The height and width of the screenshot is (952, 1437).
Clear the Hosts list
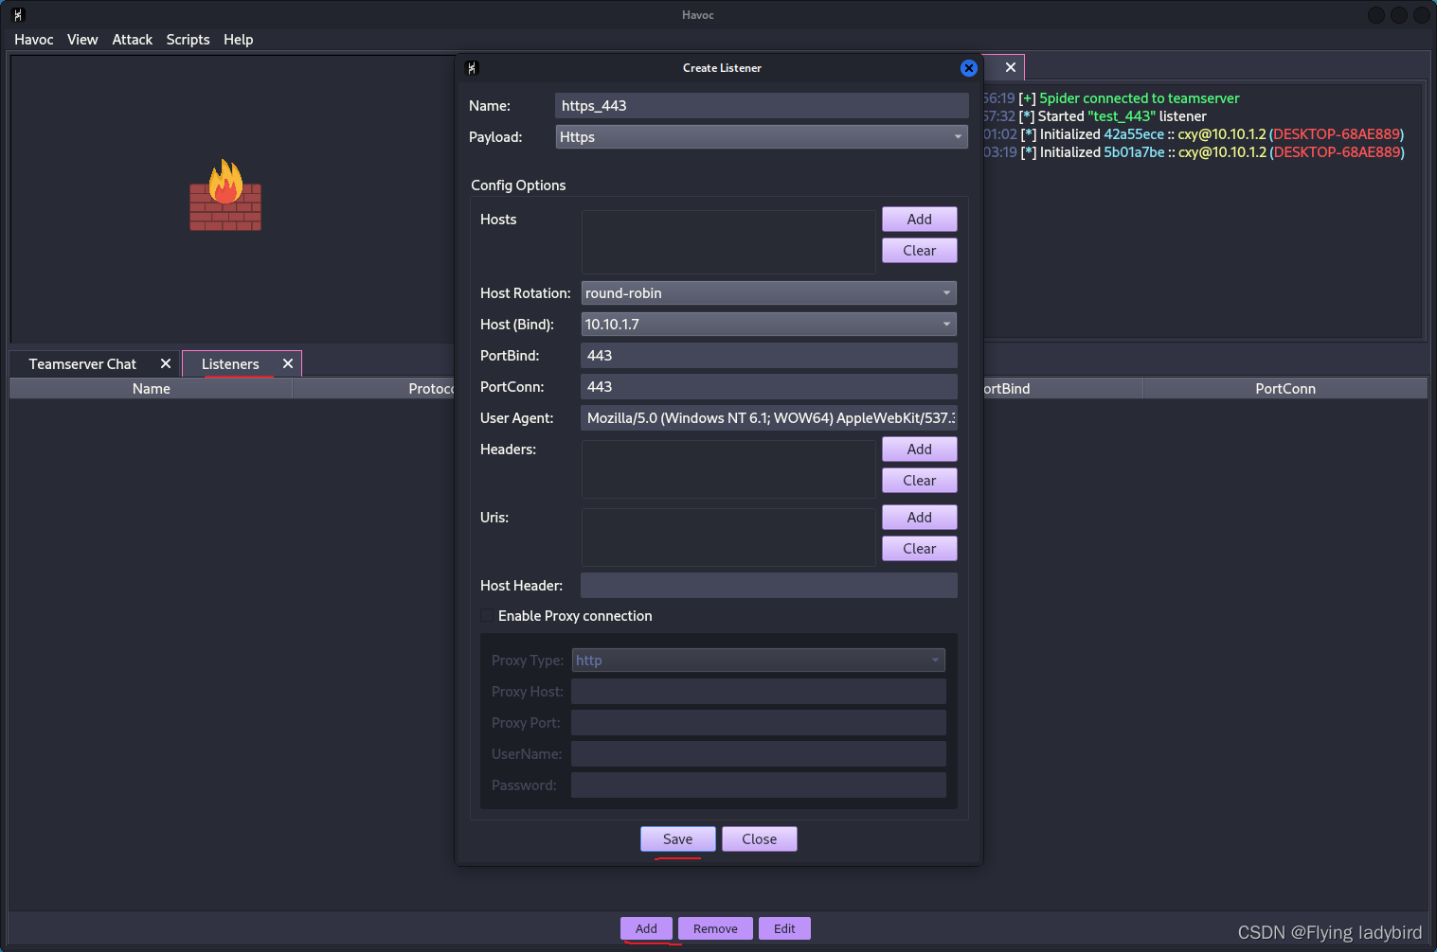click(x=920, y=251)
